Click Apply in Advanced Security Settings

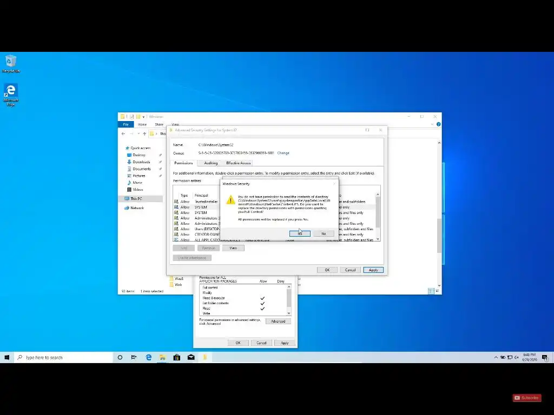(x=373, y=270)
